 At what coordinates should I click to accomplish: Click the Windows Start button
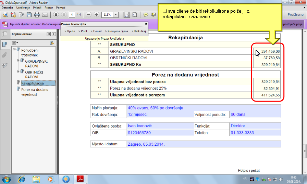tap(6, 179)
